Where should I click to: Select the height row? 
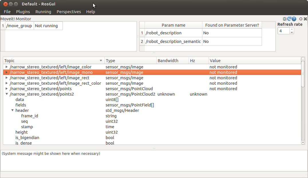coord(152,132)
